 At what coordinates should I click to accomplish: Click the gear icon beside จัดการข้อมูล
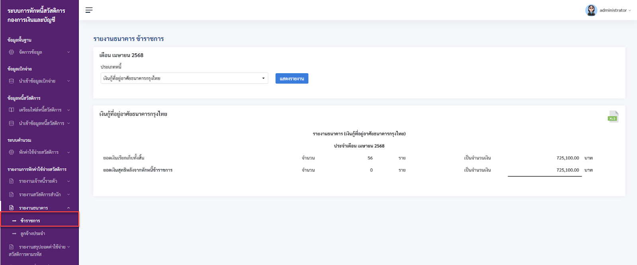pos(12,52)
